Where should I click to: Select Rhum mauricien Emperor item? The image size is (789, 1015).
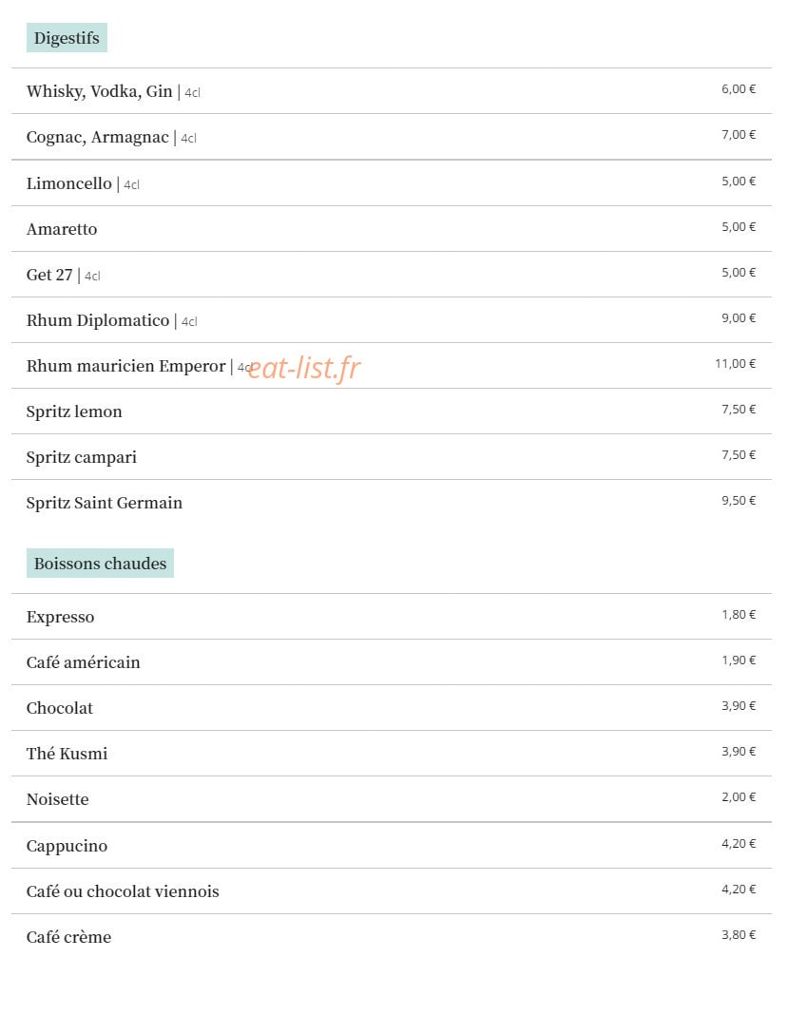click(392, 366)
